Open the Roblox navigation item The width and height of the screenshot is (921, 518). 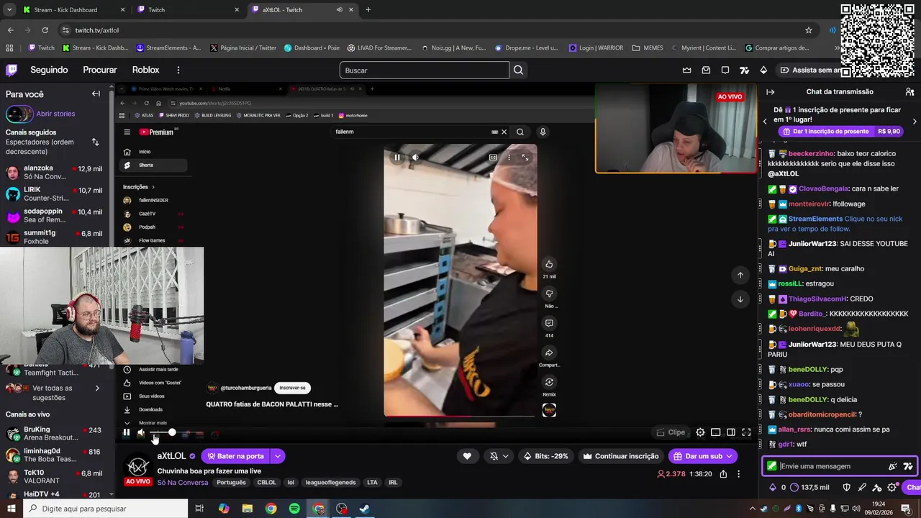coord(146,70)
